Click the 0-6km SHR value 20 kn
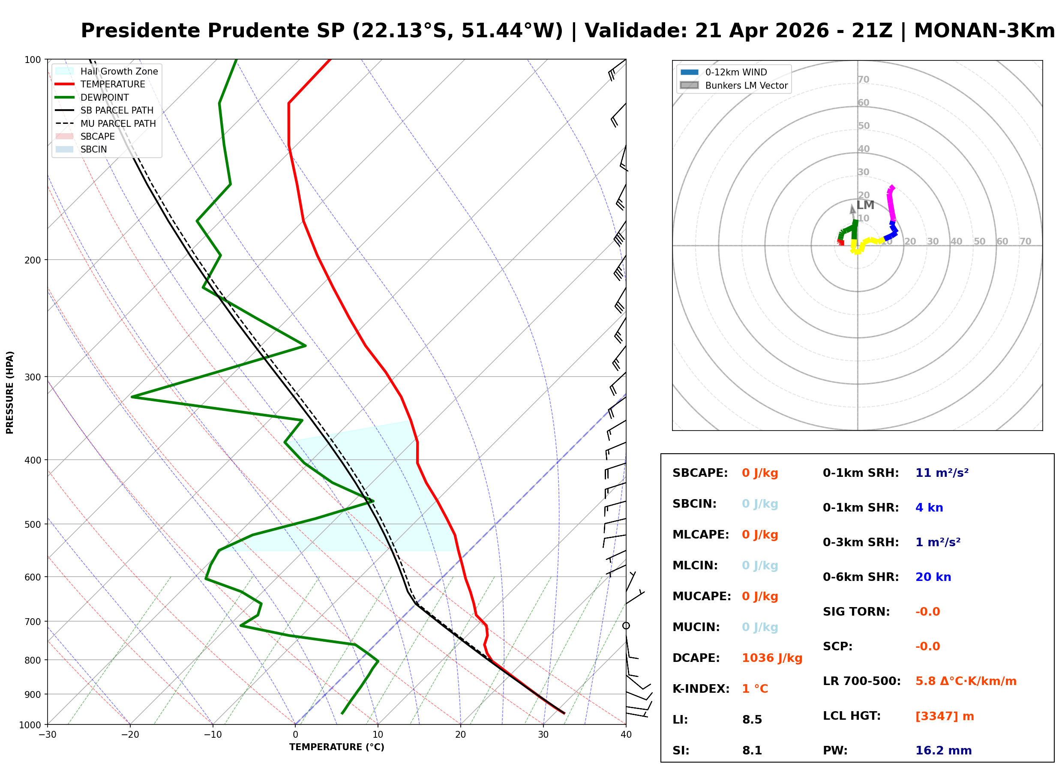 (x=934, y=578)
